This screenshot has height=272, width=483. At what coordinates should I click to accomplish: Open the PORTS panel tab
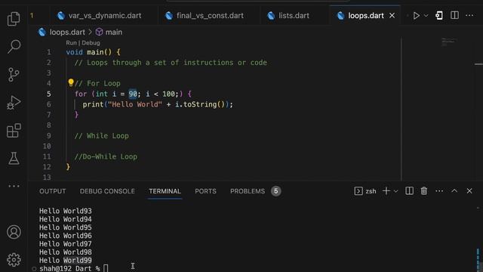205,191
